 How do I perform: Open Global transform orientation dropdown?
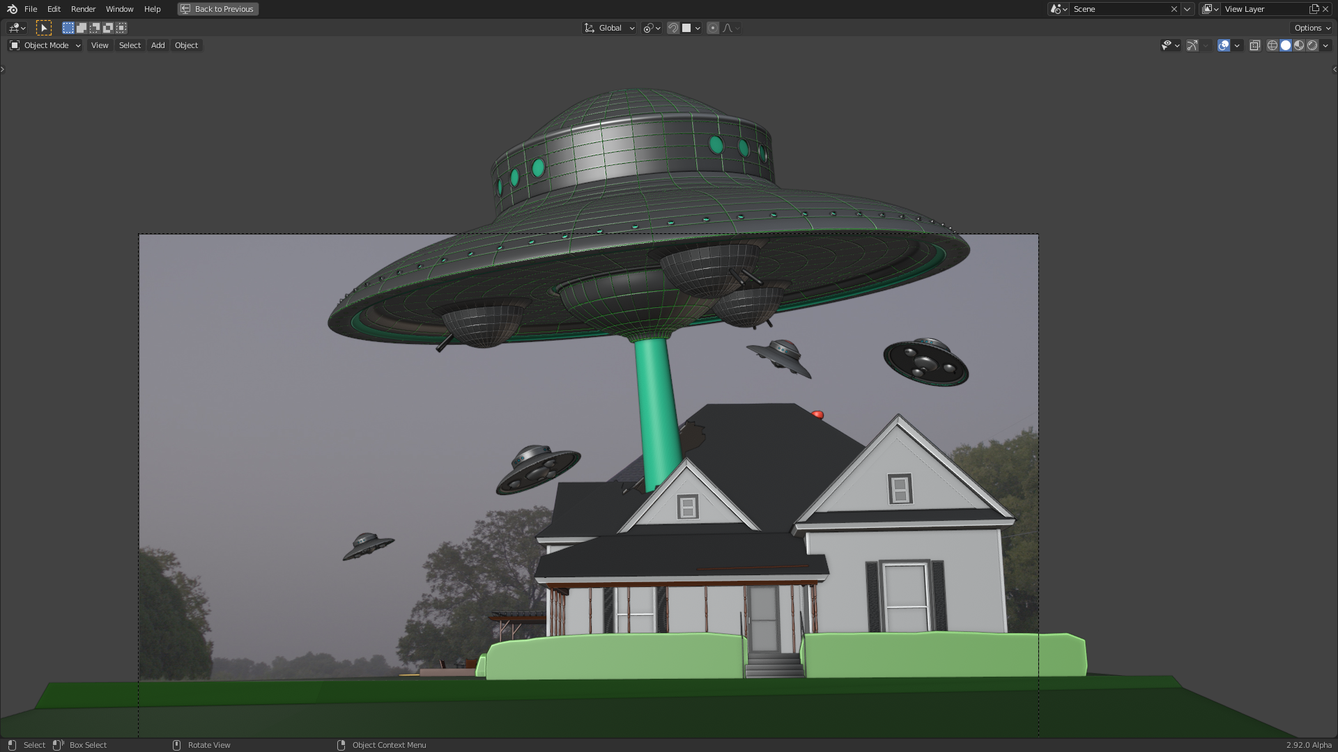(x=610, y=28)
